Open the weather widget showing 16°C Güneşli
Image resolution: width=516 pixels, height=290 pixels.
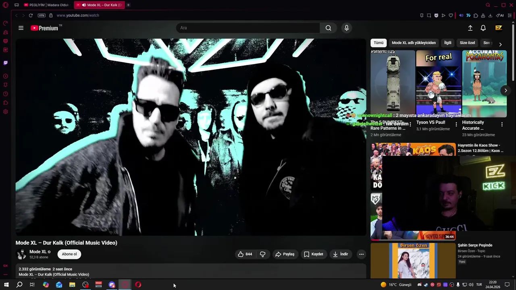point(396,285)
